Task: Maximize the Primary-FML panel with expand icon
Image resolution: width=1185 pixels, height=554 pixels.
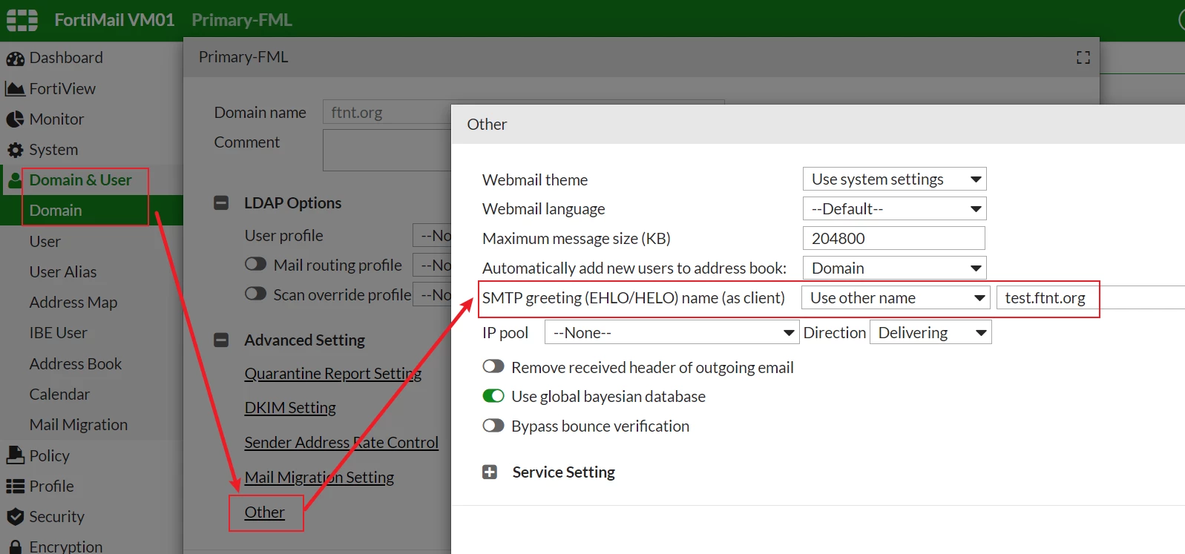Action: pyautogui.click(x=1083, y=57)
